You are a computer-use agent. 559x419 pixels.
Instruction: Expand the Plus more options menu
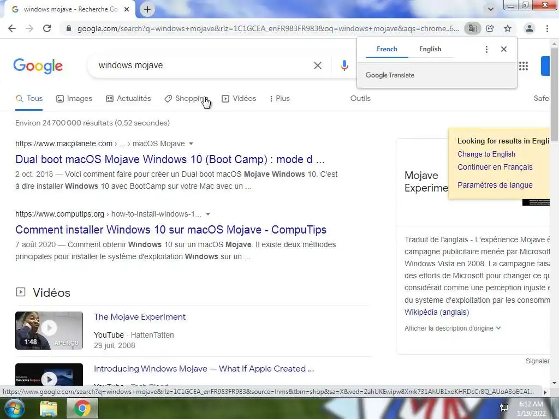coord(279,99)
